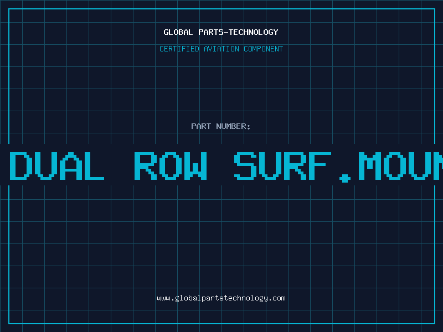Click the GLOBAL PARTS-TECHNOLOGY company title
This screenshot has height=332, width=443.
221,33
